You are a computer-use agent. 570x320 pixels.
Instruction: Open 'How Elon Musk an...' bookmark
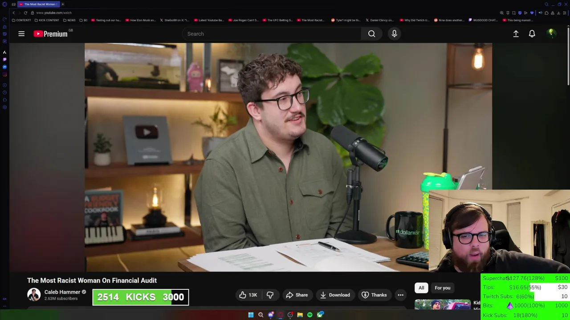tap(141, 20)
